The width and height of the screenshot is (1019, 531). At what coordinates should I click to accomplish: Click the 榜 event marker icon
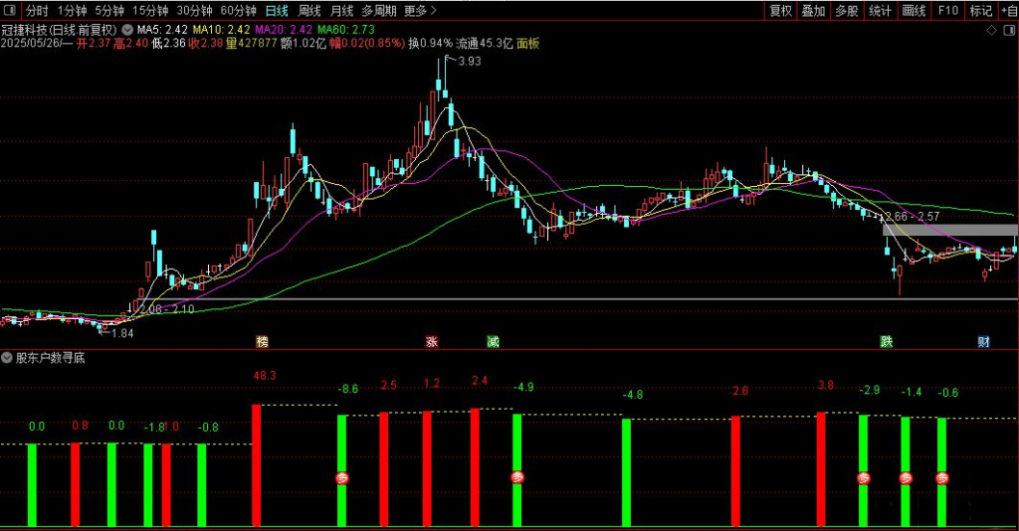262,342
